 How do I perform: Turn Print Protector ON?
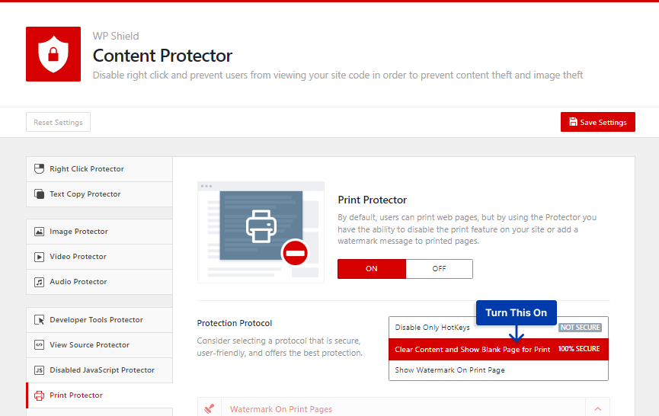(372, 269)
